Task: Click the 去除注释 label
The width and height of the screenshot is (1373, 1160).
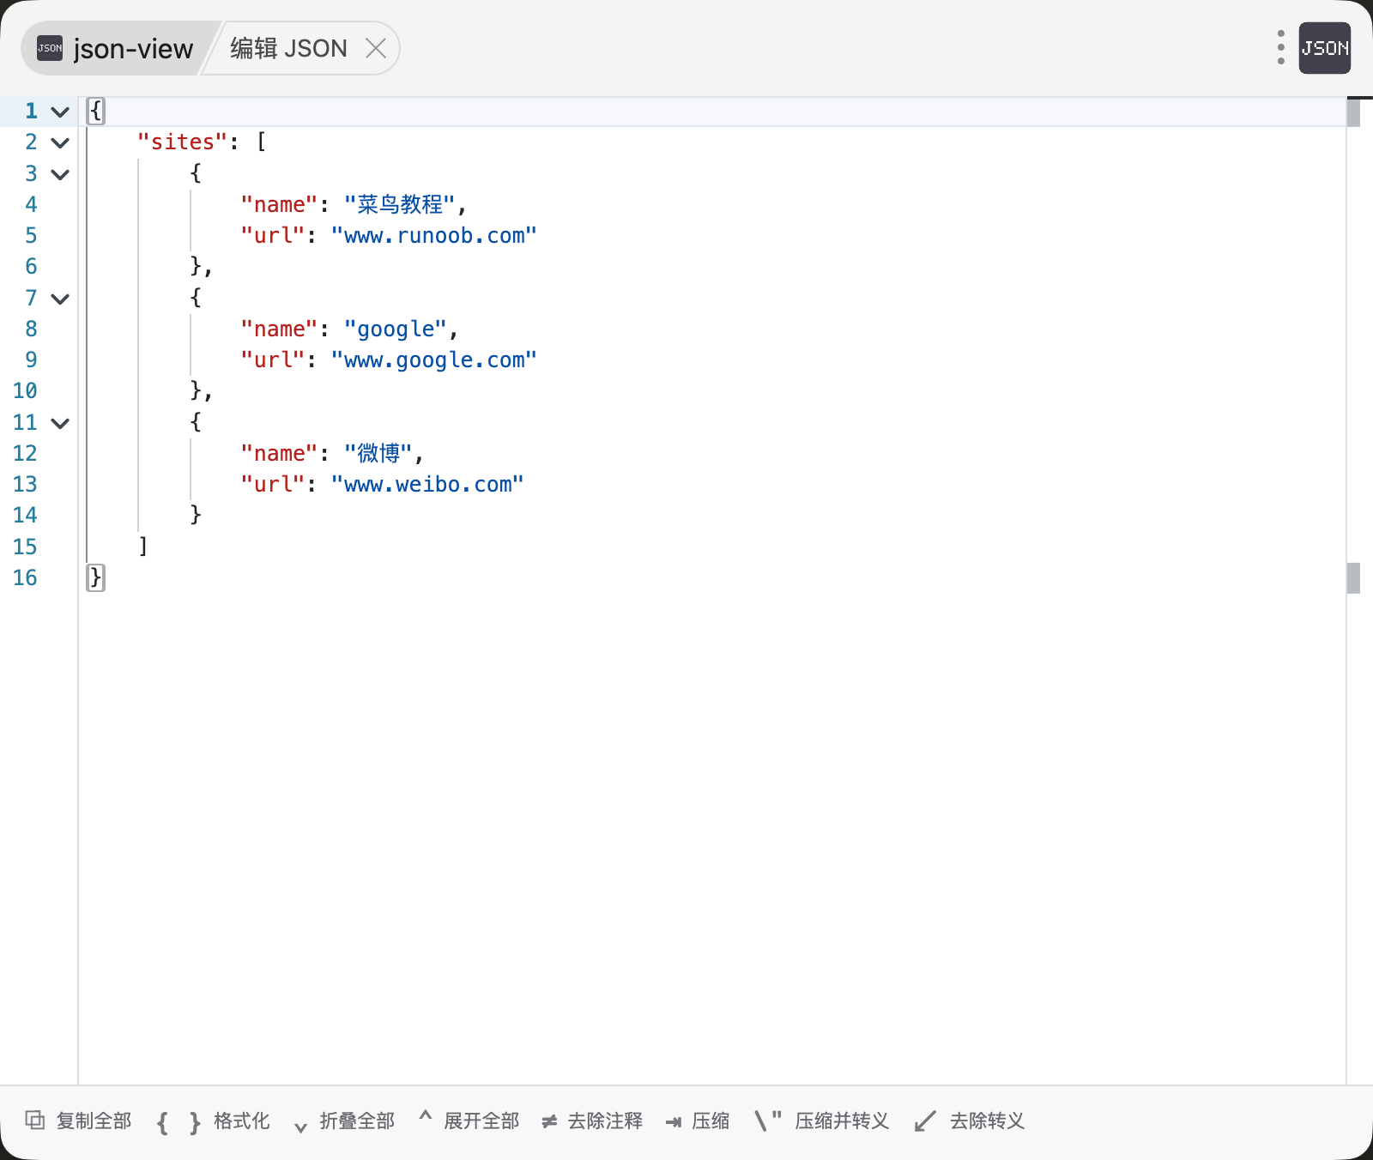Action: pyautogui.click(x=605, y=1121)
